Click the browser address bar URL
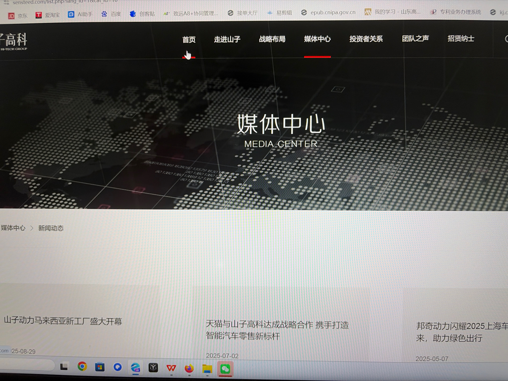The image size is (508, 381). tap(65, 2)
